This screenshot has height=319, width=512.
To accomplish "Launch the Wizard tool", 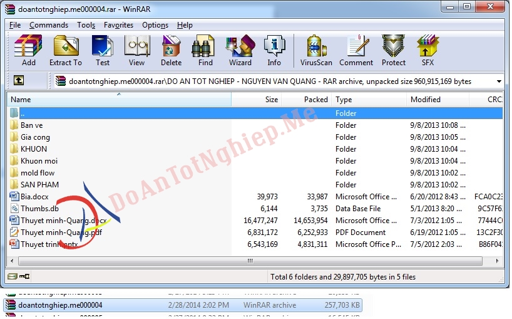I will click(240, 50).
